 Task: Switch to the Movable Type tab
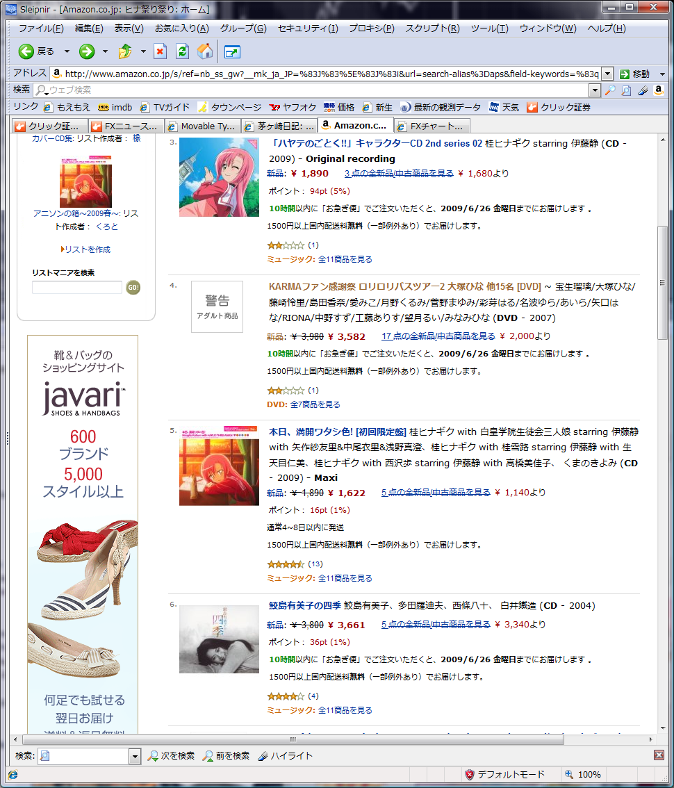pyautogui.click(x=202, y=126)
